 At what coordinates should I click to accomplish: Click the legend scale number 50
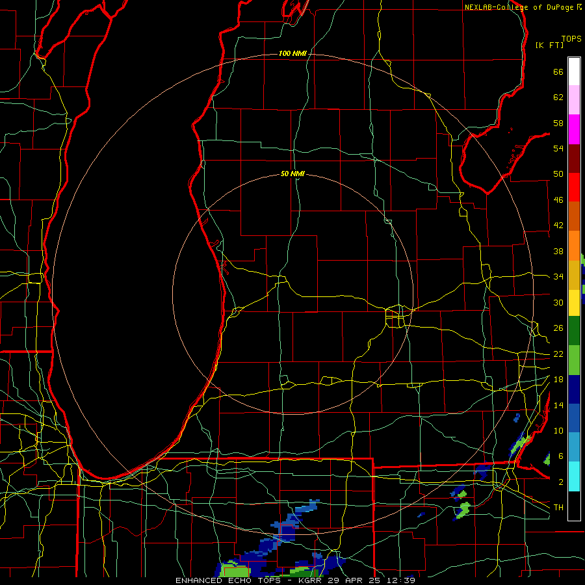point(558,174)
